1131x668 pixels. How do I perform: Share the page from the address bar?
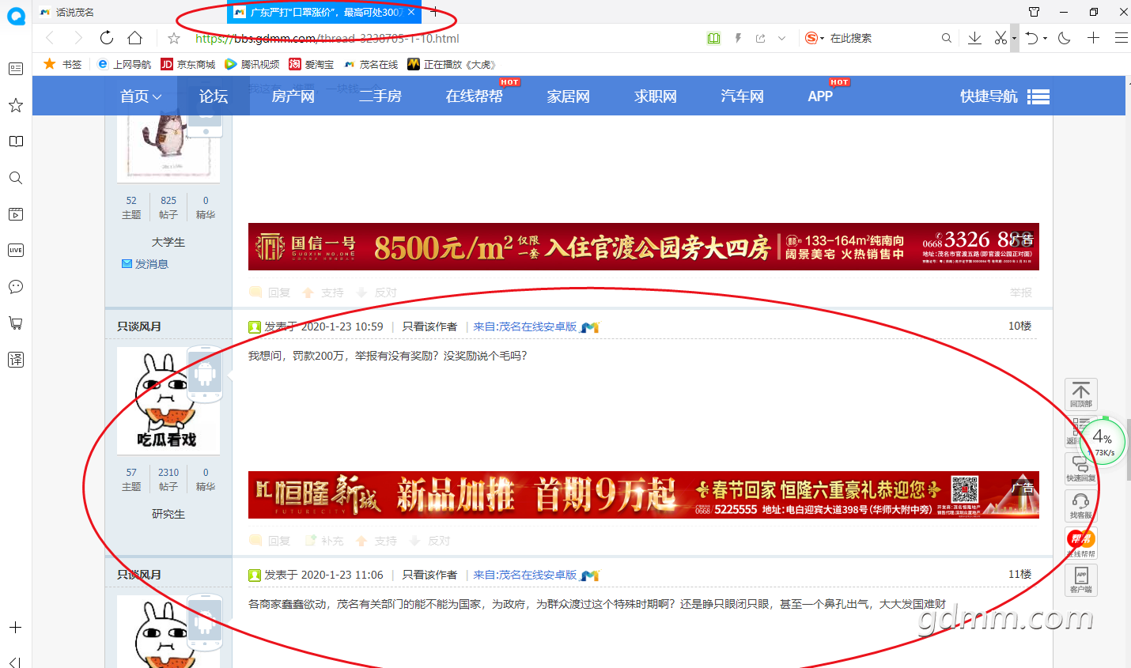click(x=760, y=38)
